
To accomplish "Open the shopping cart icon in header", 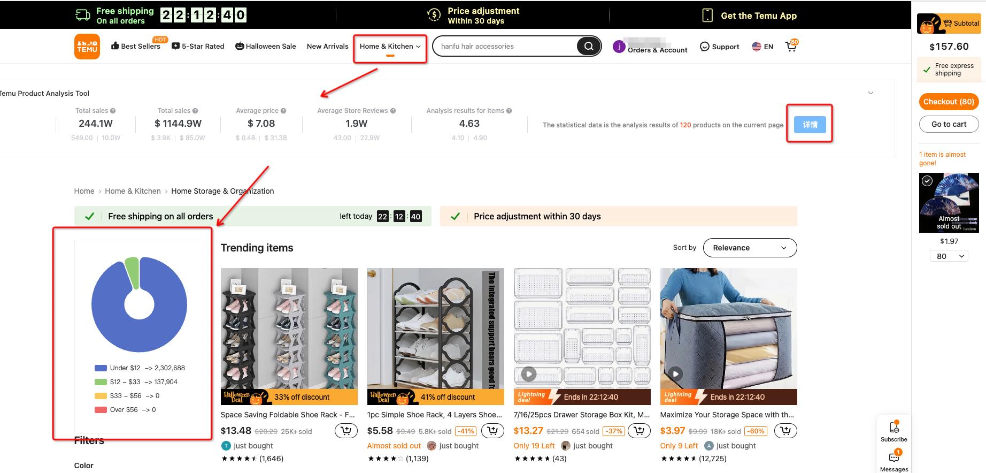I will pos(791,47).
